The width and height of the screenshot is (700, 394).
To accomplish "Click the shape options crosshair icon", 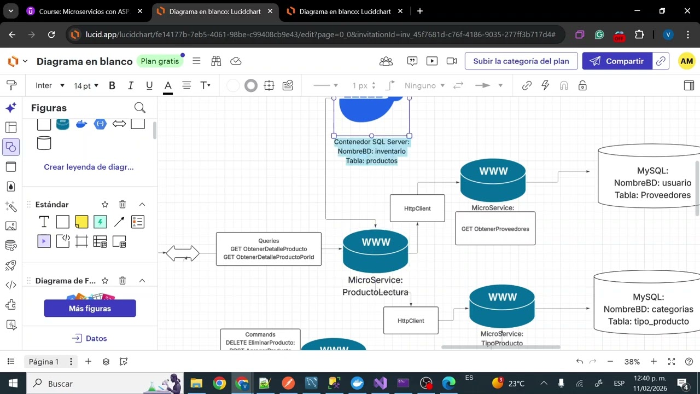I will point(269,85).
